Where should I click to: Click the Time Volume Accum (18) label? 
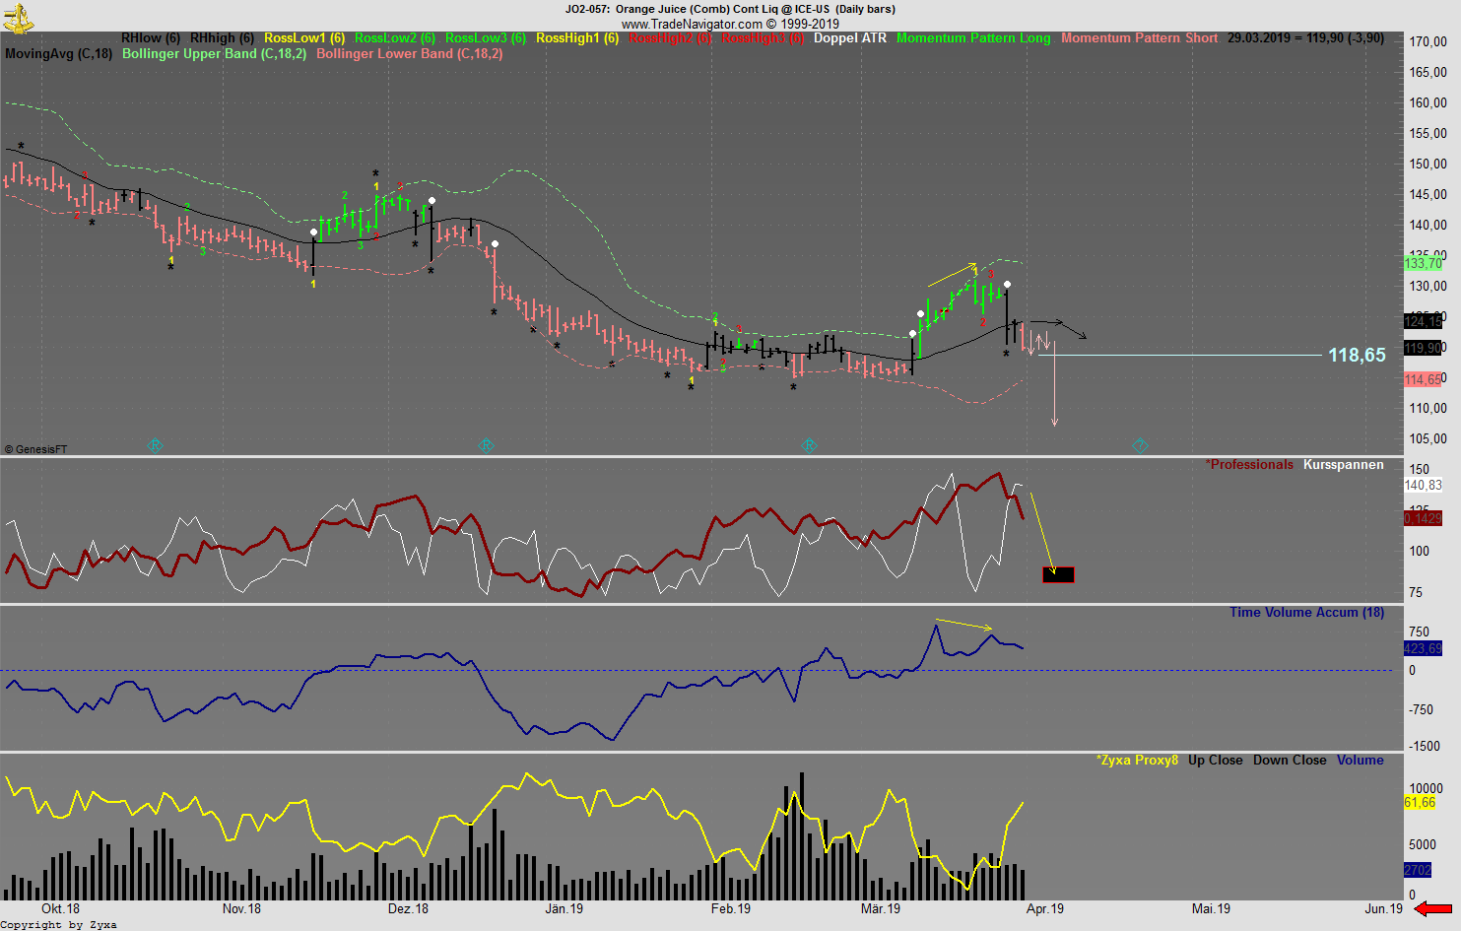click(x=1306, y=613)
